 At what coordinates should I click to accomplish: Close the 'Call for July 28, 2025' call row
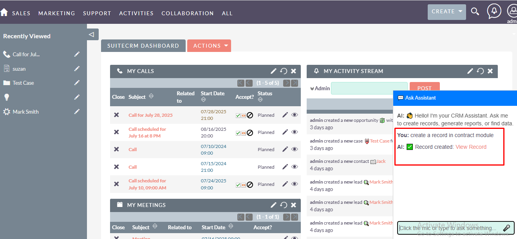(x=116, y=115)
